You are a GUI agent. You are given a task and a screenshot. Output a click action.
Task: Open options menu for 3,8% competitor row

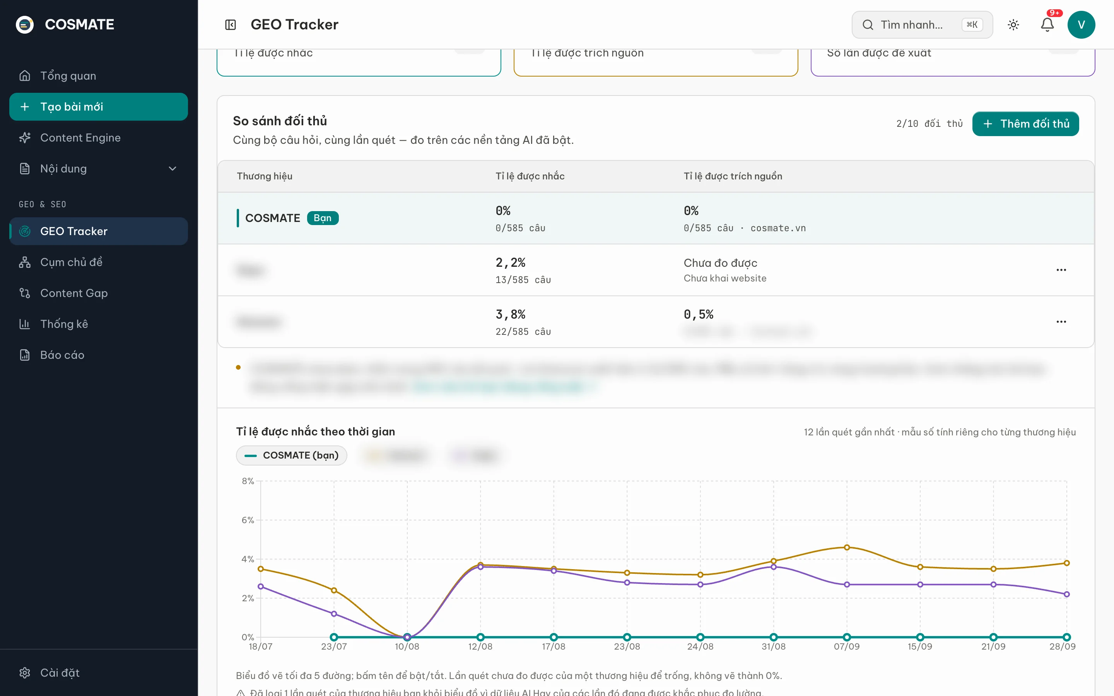click(1061, 322)
